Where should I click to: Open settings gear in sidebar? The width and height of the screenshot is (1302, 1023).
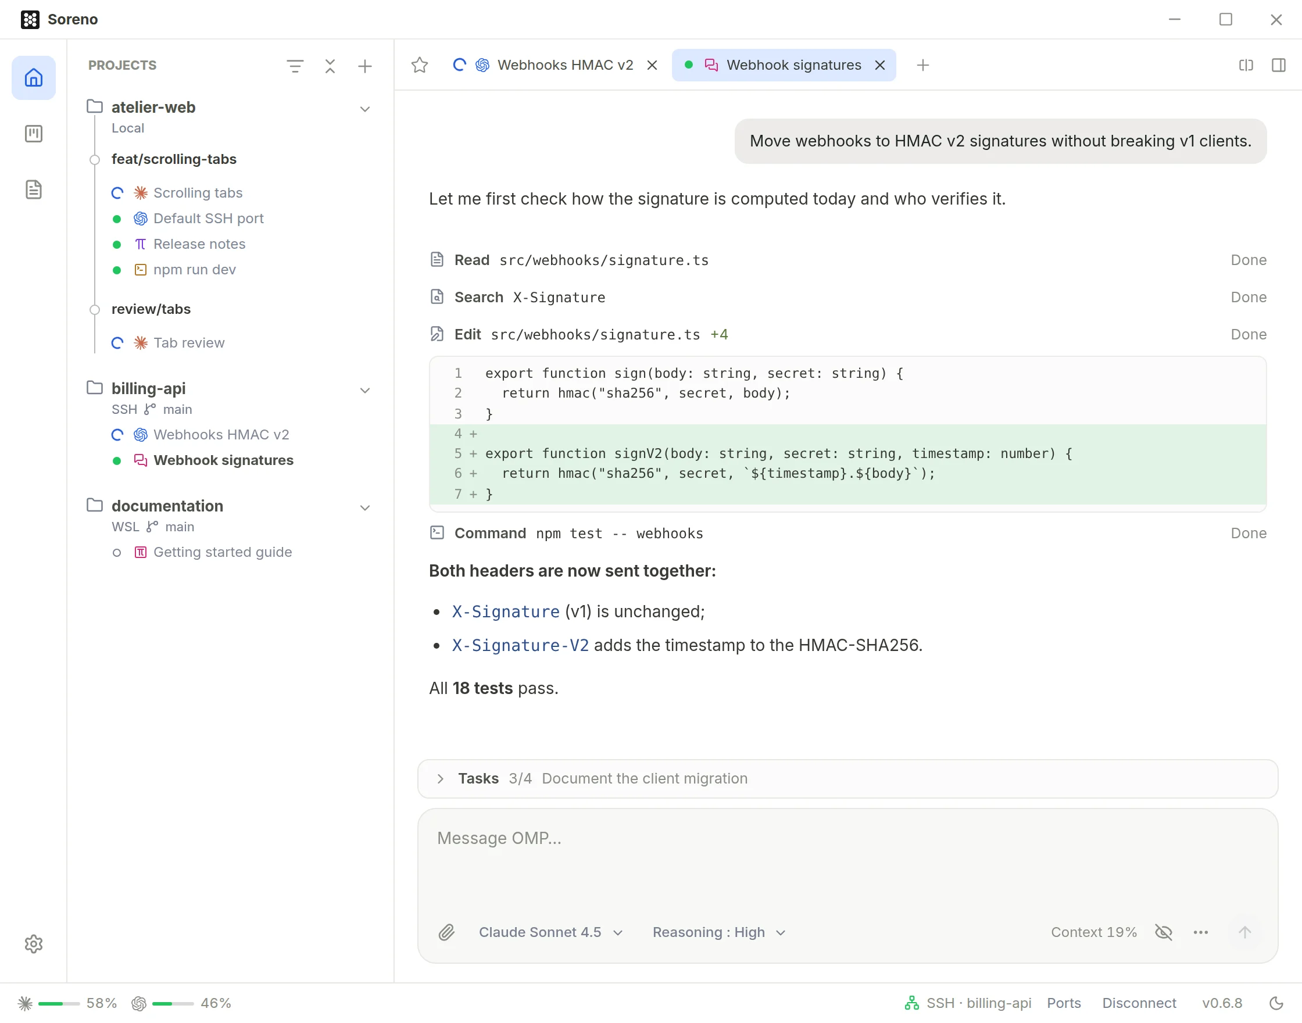pos(34,944)
